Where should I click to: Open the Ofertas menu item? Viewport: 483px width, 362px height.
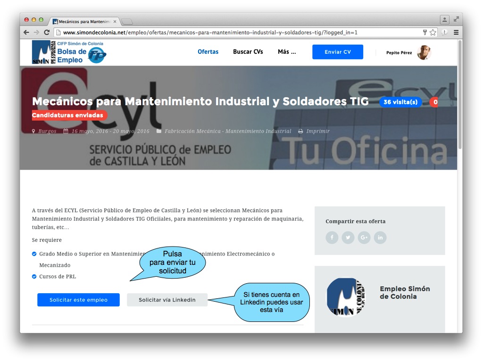208,52
